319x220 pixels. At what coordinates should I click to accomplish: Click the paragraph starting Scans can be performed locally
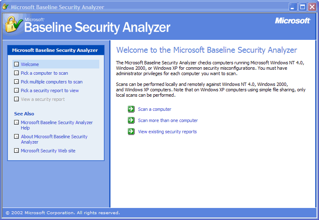[211, 90]
